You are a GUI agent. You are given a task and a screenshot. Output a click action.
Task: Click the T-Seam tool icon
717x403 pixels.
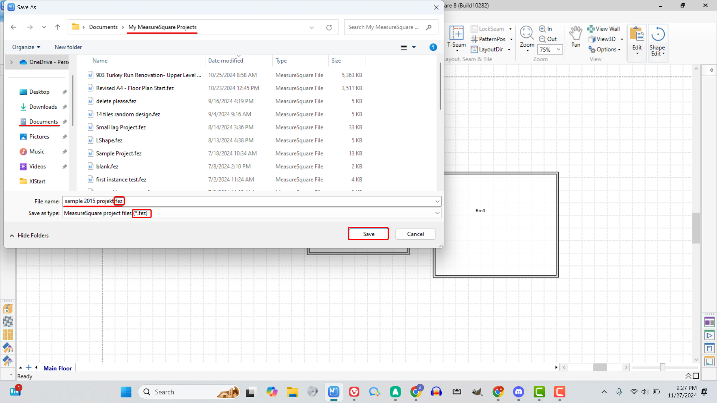(456, 34)
